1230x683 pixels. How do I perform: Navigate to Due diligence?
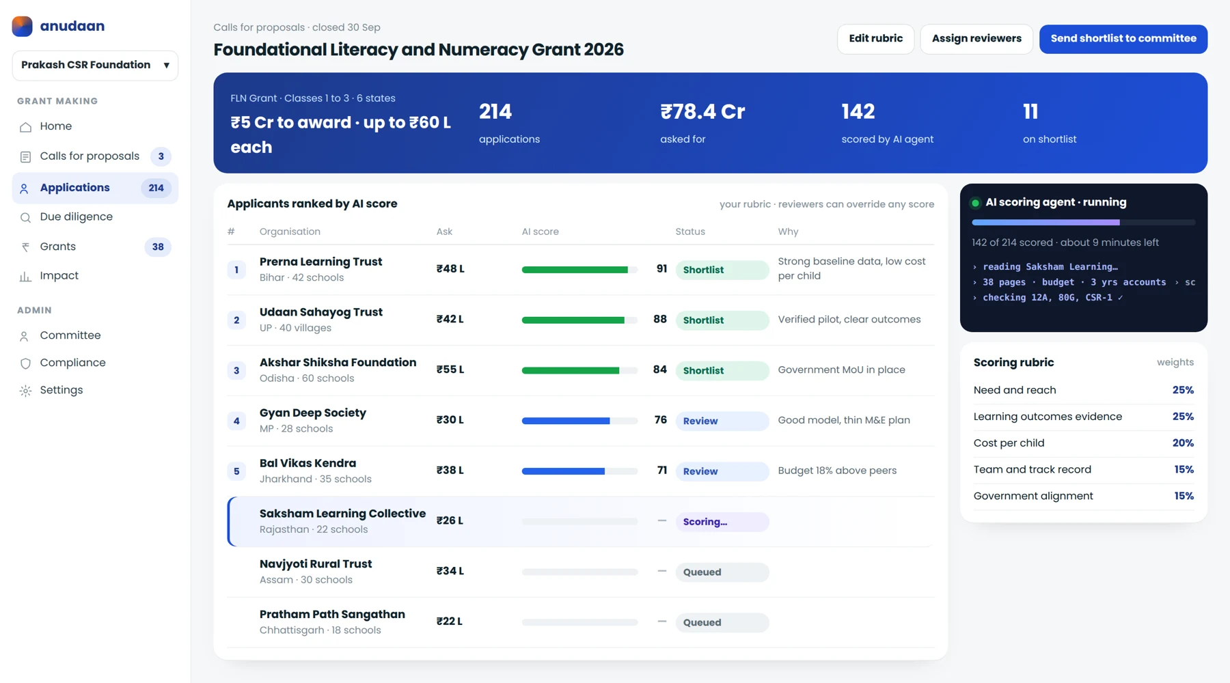(95, 217)
